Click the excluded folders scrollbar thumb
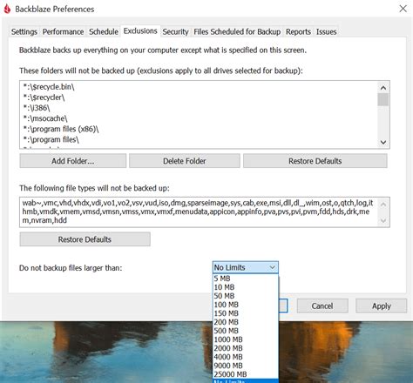The height and width of the screenshot is (383, 413). pyautogui.click(x=383, y=99)
